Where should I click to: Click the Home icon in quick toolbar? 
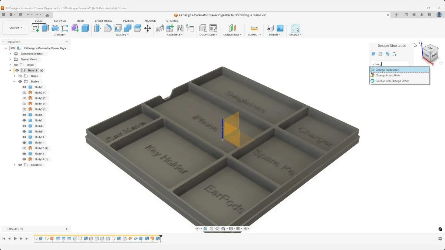[x=47, y=15]
